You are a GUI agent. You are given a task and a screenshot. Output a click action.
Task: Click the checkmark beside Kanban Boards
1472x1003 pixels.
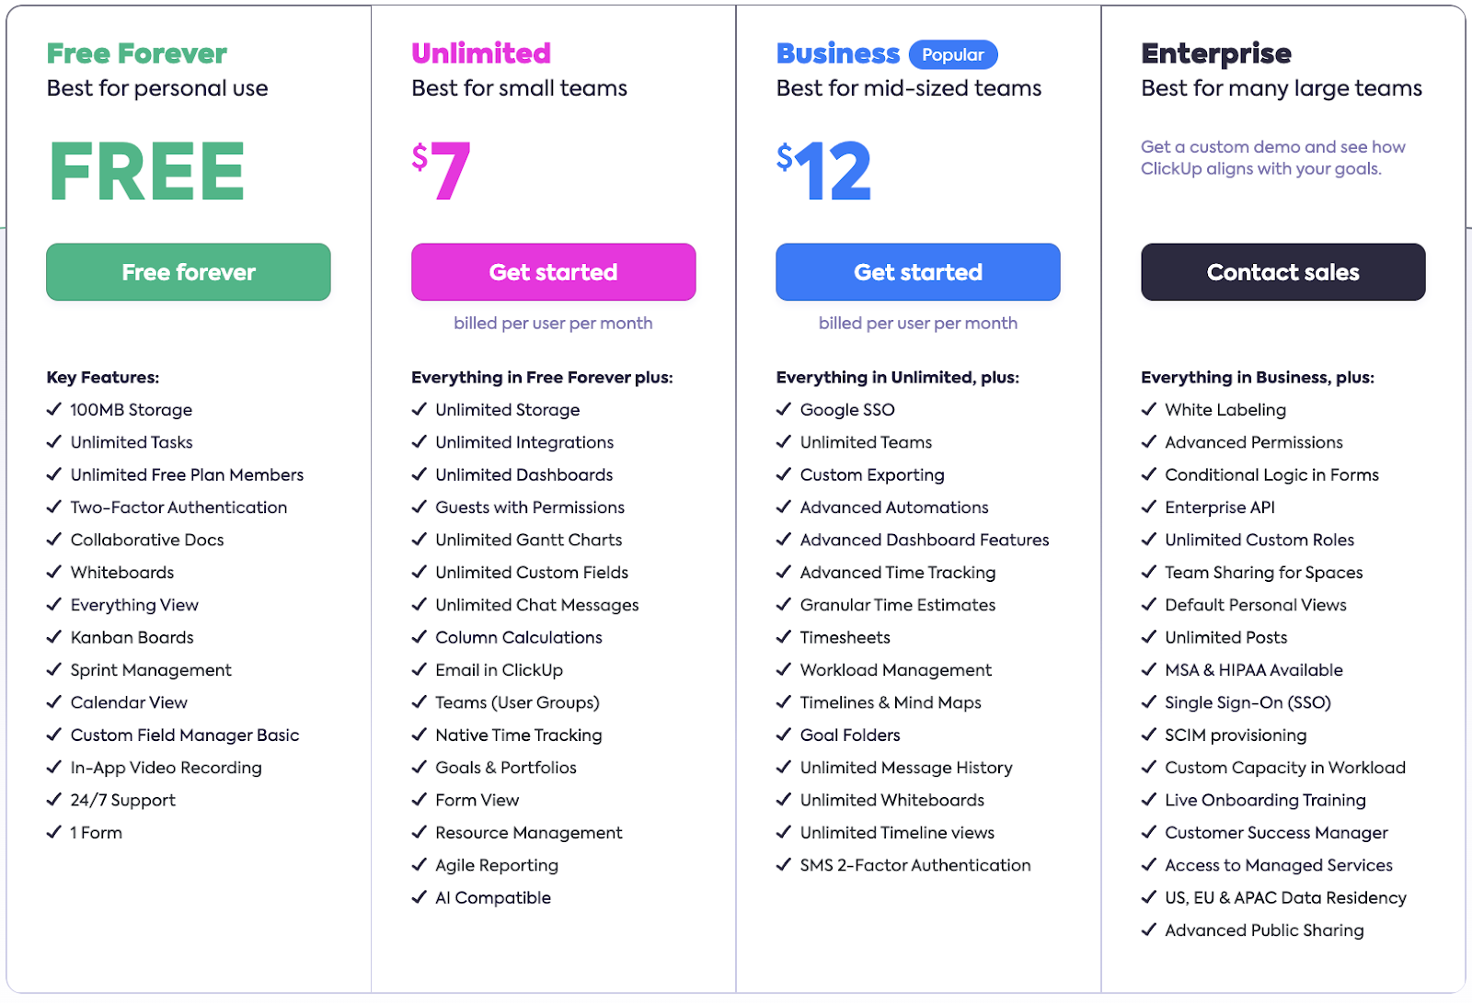pos(54,637)
